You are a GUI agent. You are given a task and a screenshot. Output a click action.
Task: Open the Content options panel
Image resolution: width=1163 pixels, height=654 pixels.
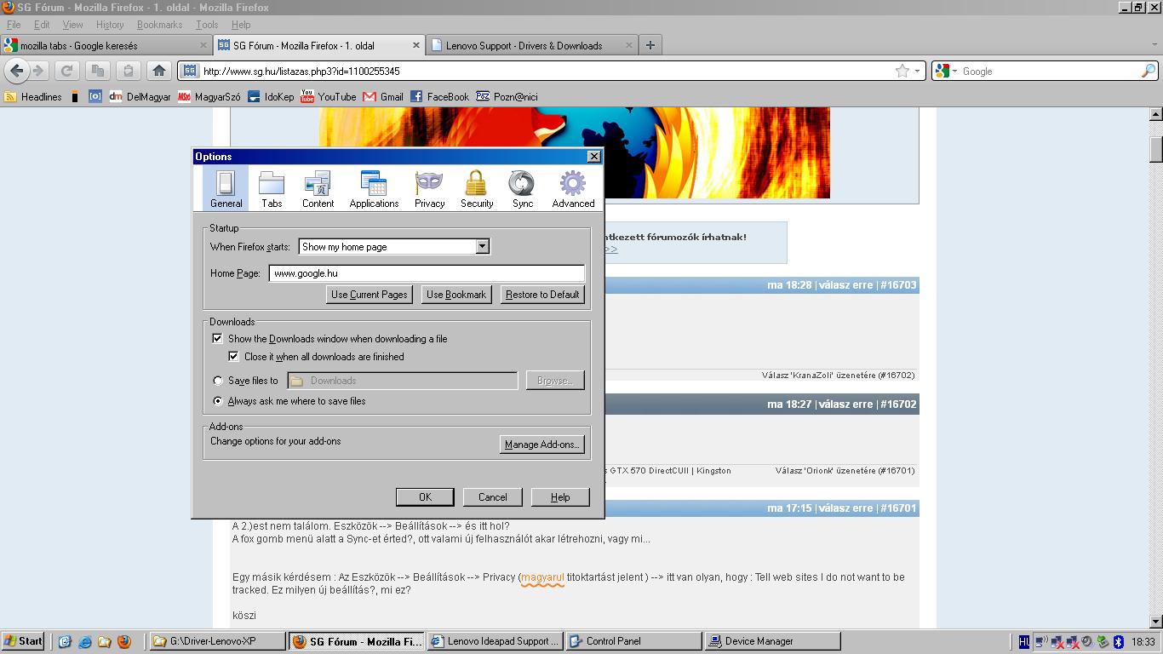[x=318, y=188]
